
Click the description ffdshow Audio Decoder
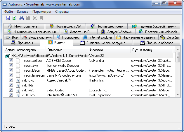[x=63, y=66]
